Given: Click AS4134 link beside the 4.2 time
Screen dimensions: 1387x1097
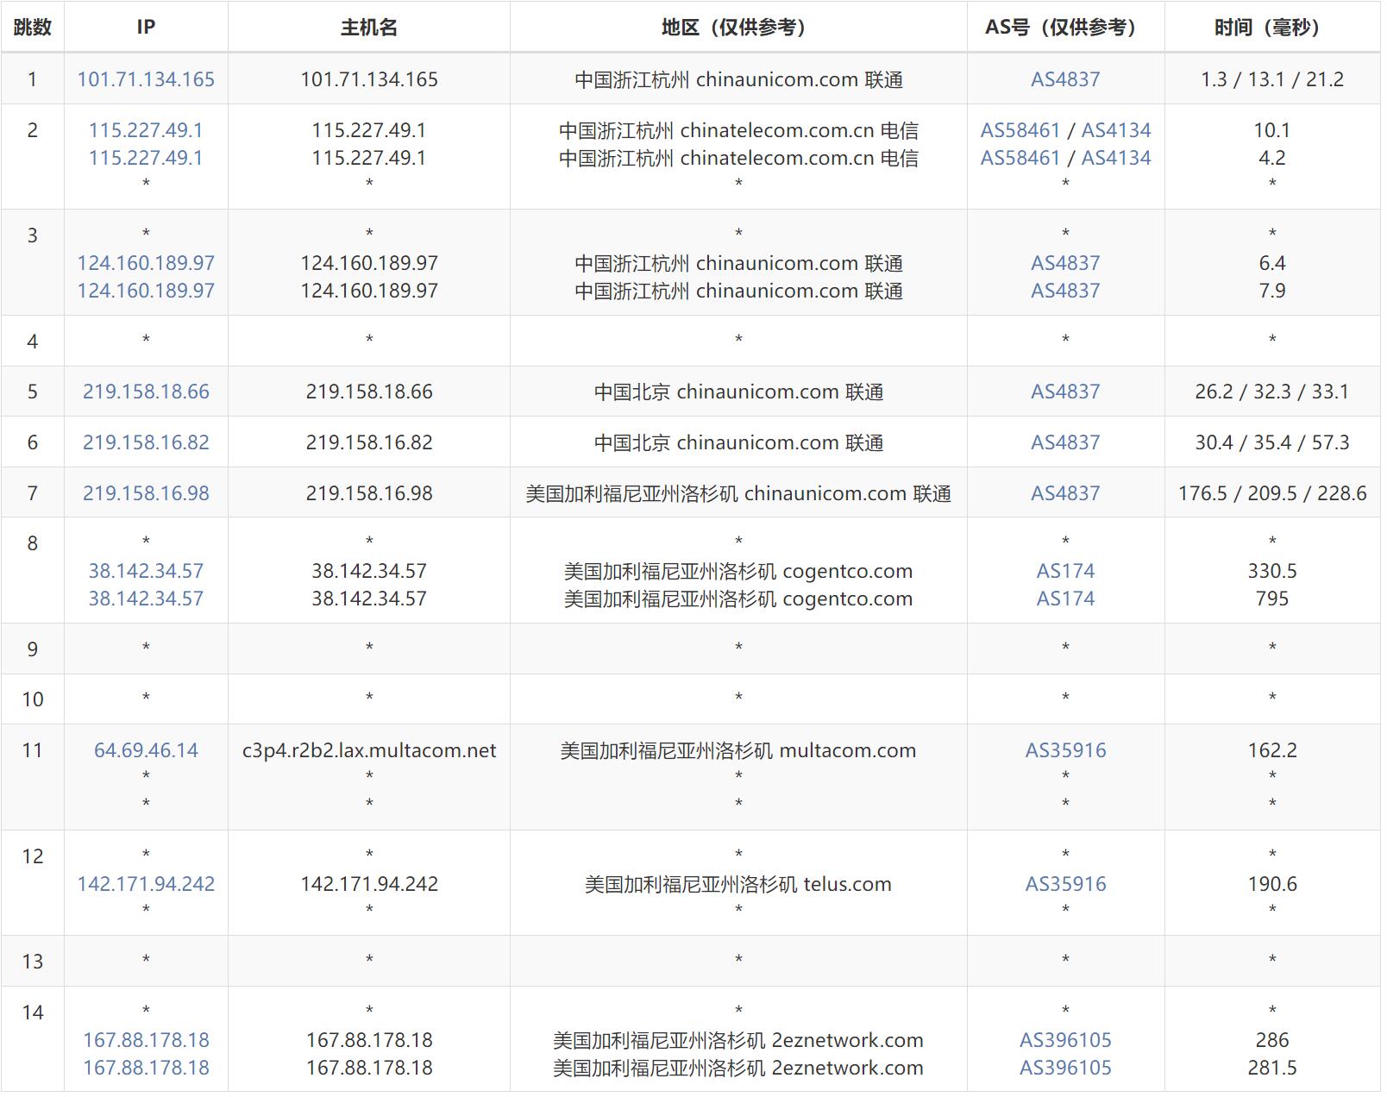Looking at the screenshot, I should 1116,158.
